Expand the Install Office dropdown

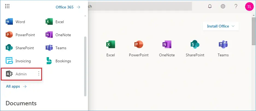(x=220, y=26)
